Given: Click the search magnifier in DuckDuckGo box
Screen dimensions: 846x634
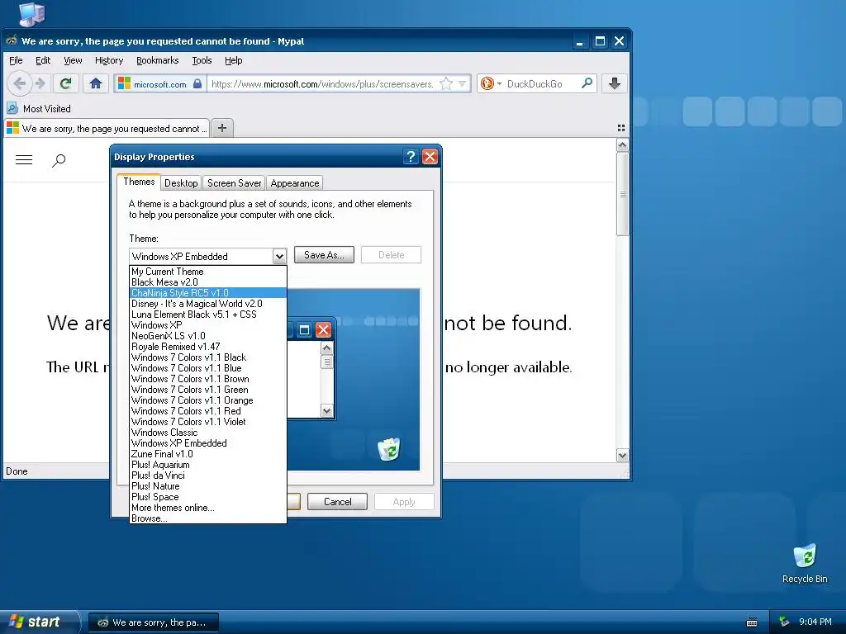Looking at the screenshot, I should 587,83.
